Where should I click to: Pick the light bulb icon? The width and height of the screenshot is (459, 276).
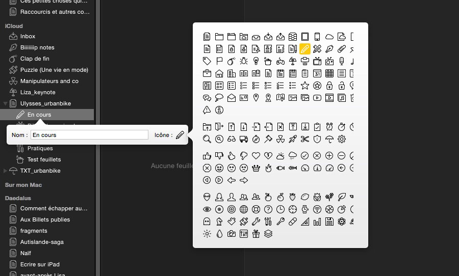[x=256, y=61]
